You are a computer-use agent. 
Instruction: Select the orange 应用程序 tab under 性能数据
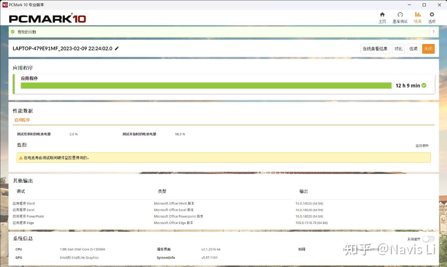22,120
